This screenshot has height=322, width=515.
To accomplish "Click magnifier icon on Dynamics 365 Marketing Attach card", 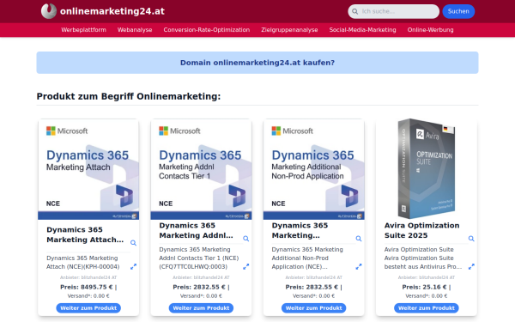I will [133, 243].
